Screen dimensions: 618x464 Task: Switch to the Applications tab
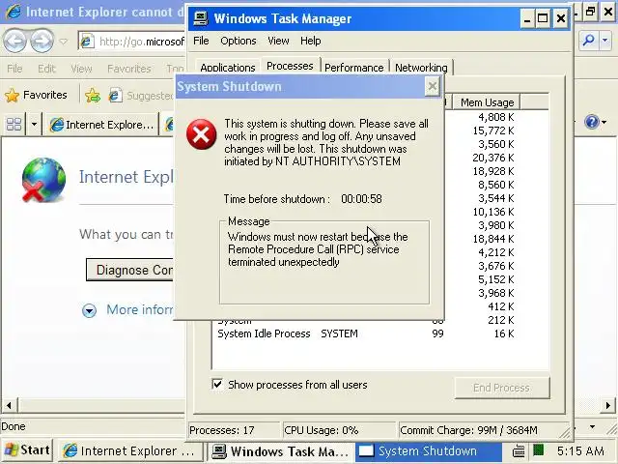(228, 68)
